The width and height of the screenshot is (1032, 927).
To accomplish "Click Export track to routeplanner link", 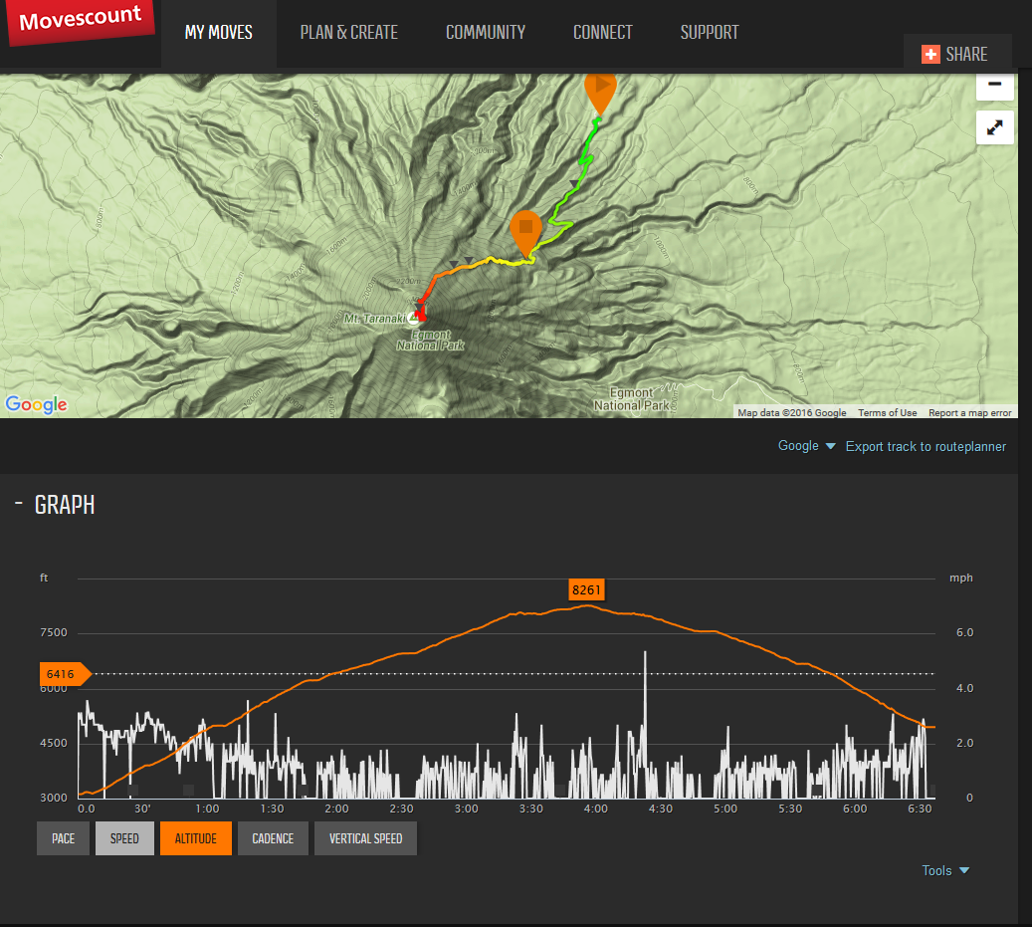I will click(926, 446).
